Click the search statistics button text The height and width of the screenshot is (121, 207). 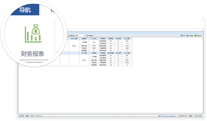tap(91, 36)
